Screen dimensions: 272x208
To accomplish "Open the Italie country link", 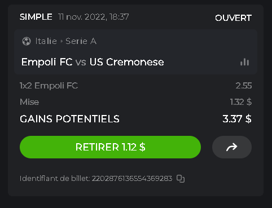I will tap(46, 41).
